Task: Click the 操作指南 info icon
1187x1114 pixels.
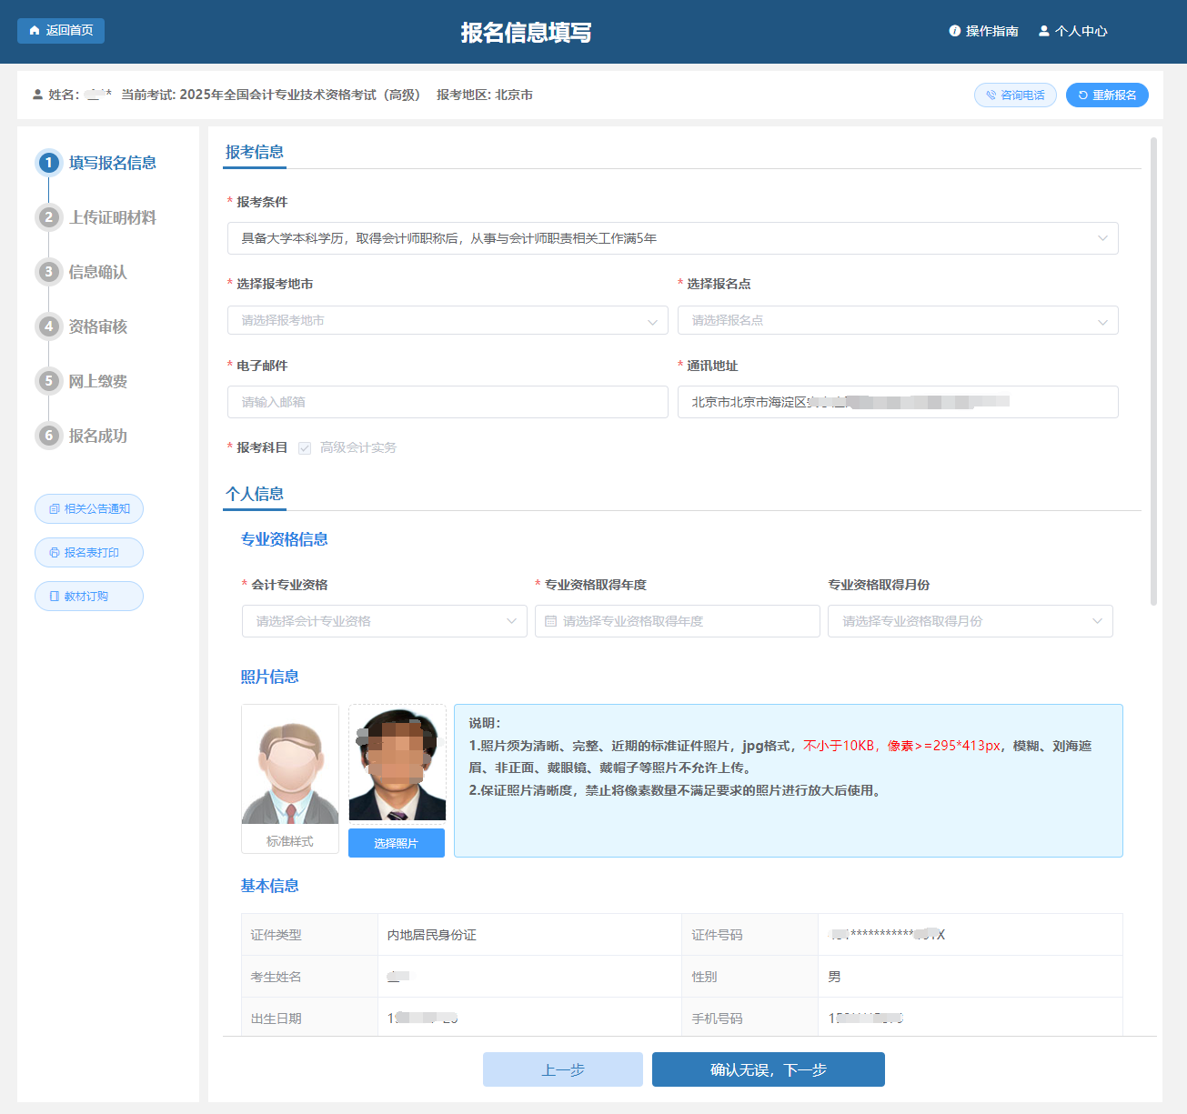Action: click(954, 31)
